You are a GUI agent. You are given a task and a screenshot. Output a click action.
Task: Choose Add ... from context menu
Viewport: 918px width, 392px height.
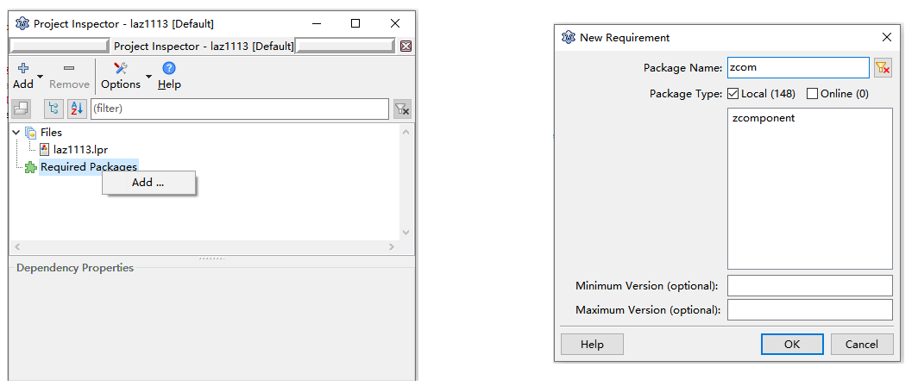point(148,183)
